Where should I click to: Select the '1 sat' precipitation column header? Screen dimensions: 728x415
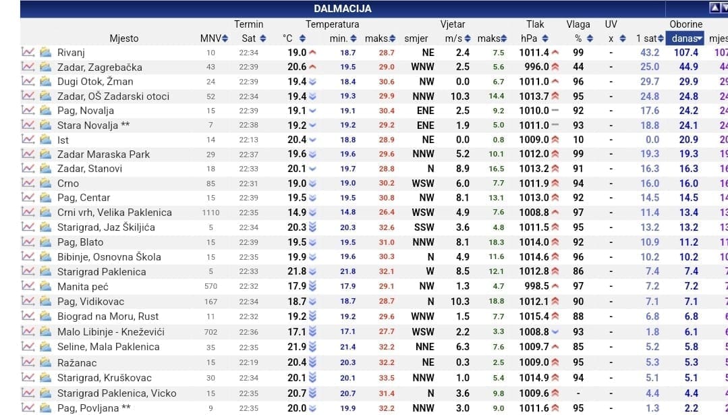coord(650,38)
